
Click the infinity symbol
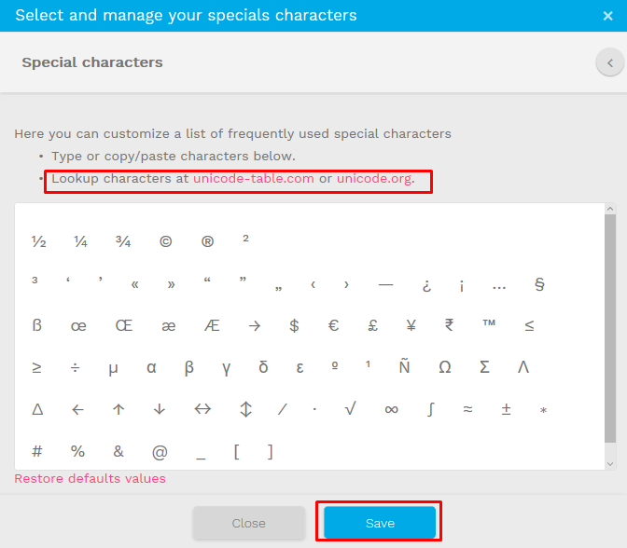[x=391, y=409]
